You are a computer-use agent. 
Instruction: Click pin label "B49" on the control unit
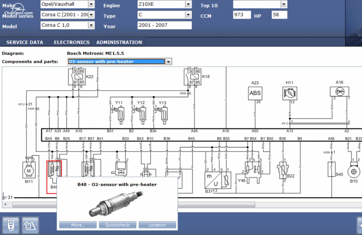coord(48,139)
